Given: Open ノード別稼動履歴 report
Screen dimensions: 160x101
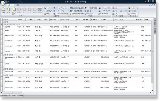Looking at the screenshot, I should click(76, 11).
